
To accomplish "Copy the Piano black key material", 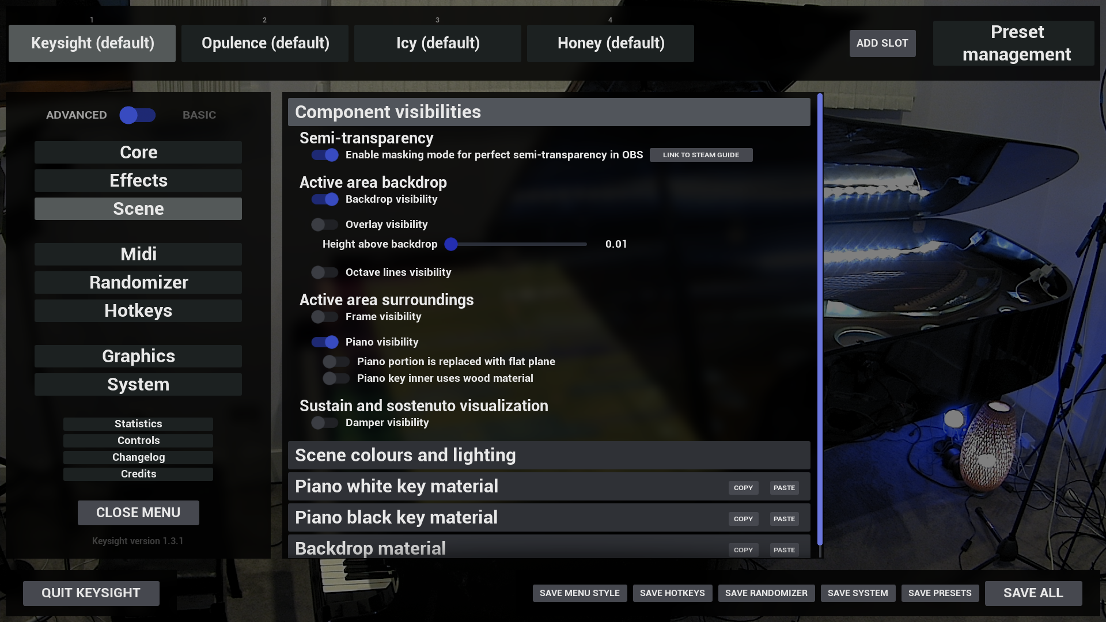I will click(x=743, y=519).
